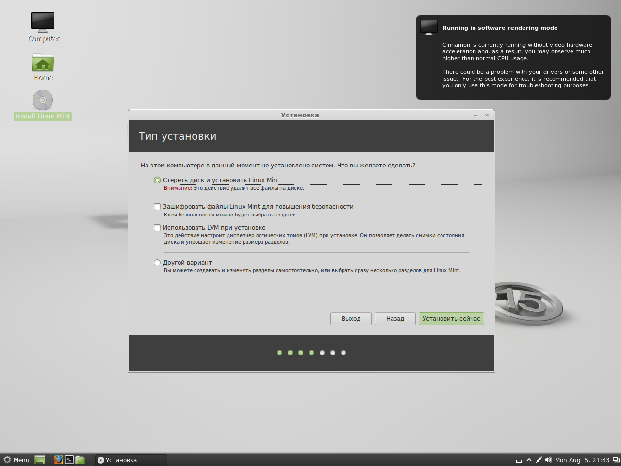Click the 'Внимание' disk erase warning text
This screenshot has height=466, width=621.
tap(234, 188)
